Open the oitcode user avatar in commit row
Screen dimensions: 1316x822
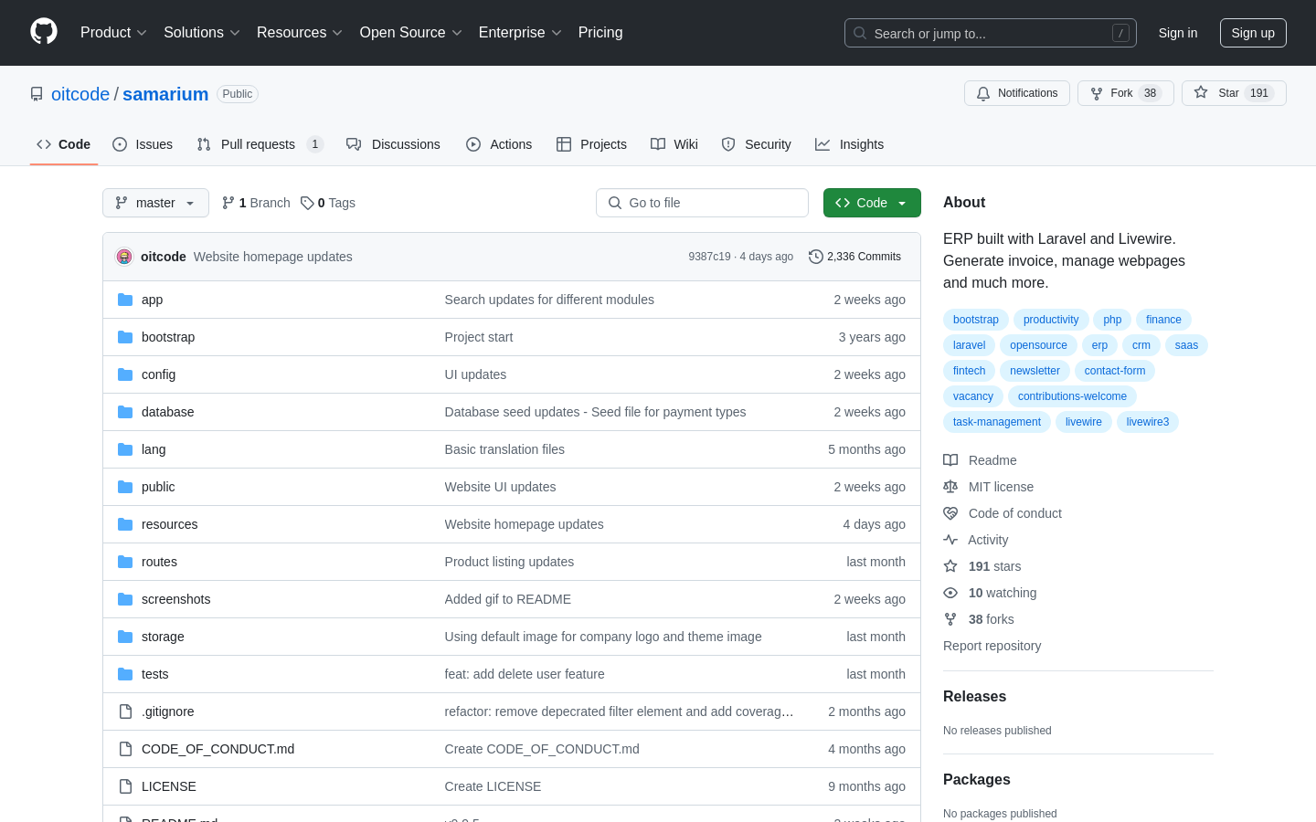point(124,257)
